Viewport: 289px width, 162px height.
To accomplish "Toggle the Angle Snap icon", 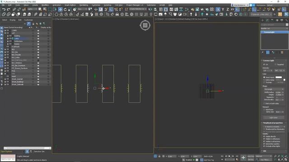I will [111, 9].
